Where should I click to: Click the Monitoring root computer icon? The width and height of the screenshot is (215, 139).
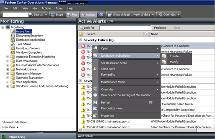point(8,27)
